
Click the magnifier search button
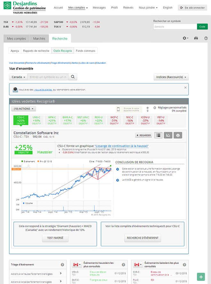pos(73,77)
